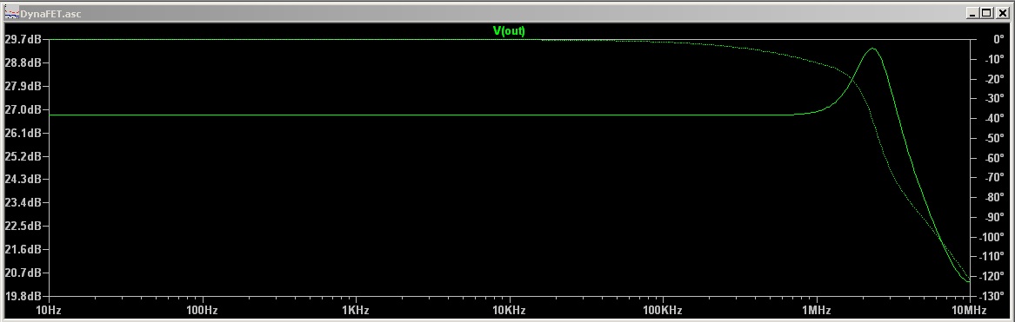Click the 10Hz frequency axis label
The width and height of the screenshot is (1015, 322).
tap(49, 311)
